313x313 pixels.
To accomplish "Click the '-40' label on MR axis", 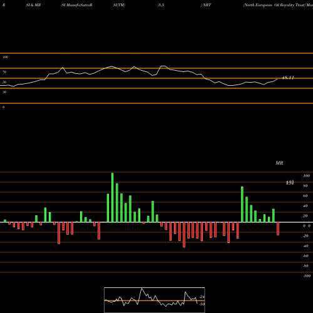I will tap(305, 246).
